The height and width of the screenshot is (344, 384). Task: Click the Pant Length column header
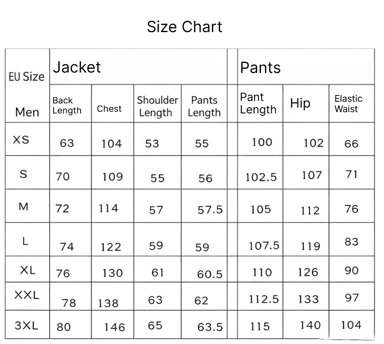[258, 103]
